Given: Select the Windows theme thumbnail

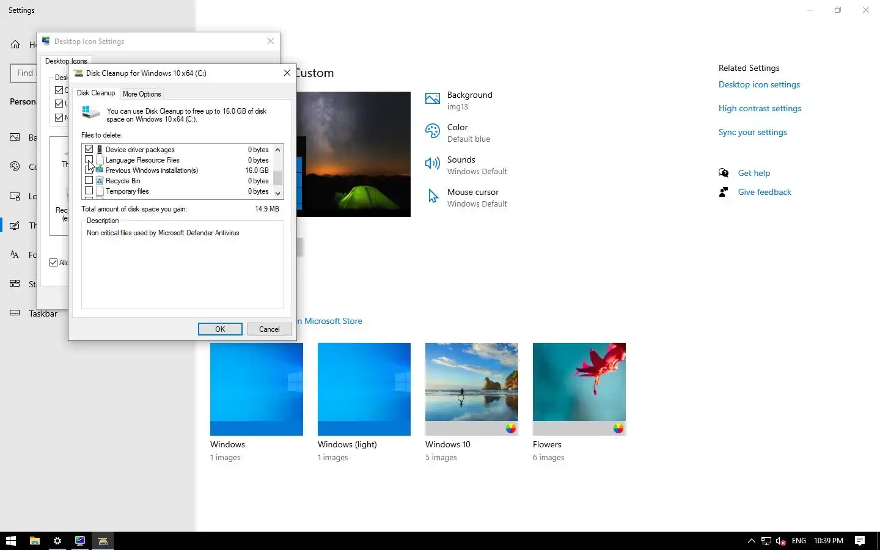Looking at the screenshot, I should coord(257,389).
